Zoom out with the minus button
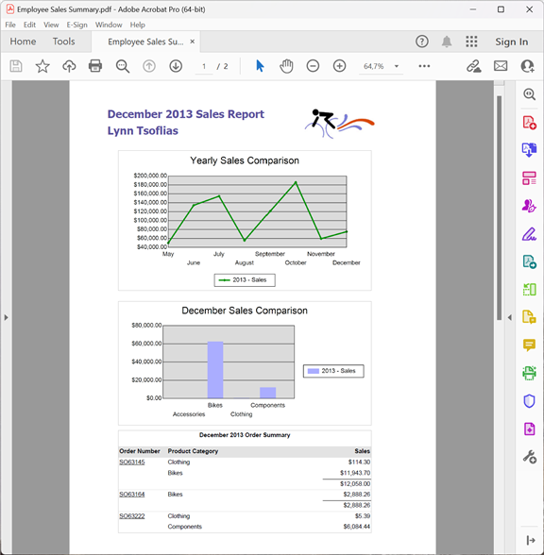Image resolution: width=544 pixels, height=555 pixels. (313, 66)
